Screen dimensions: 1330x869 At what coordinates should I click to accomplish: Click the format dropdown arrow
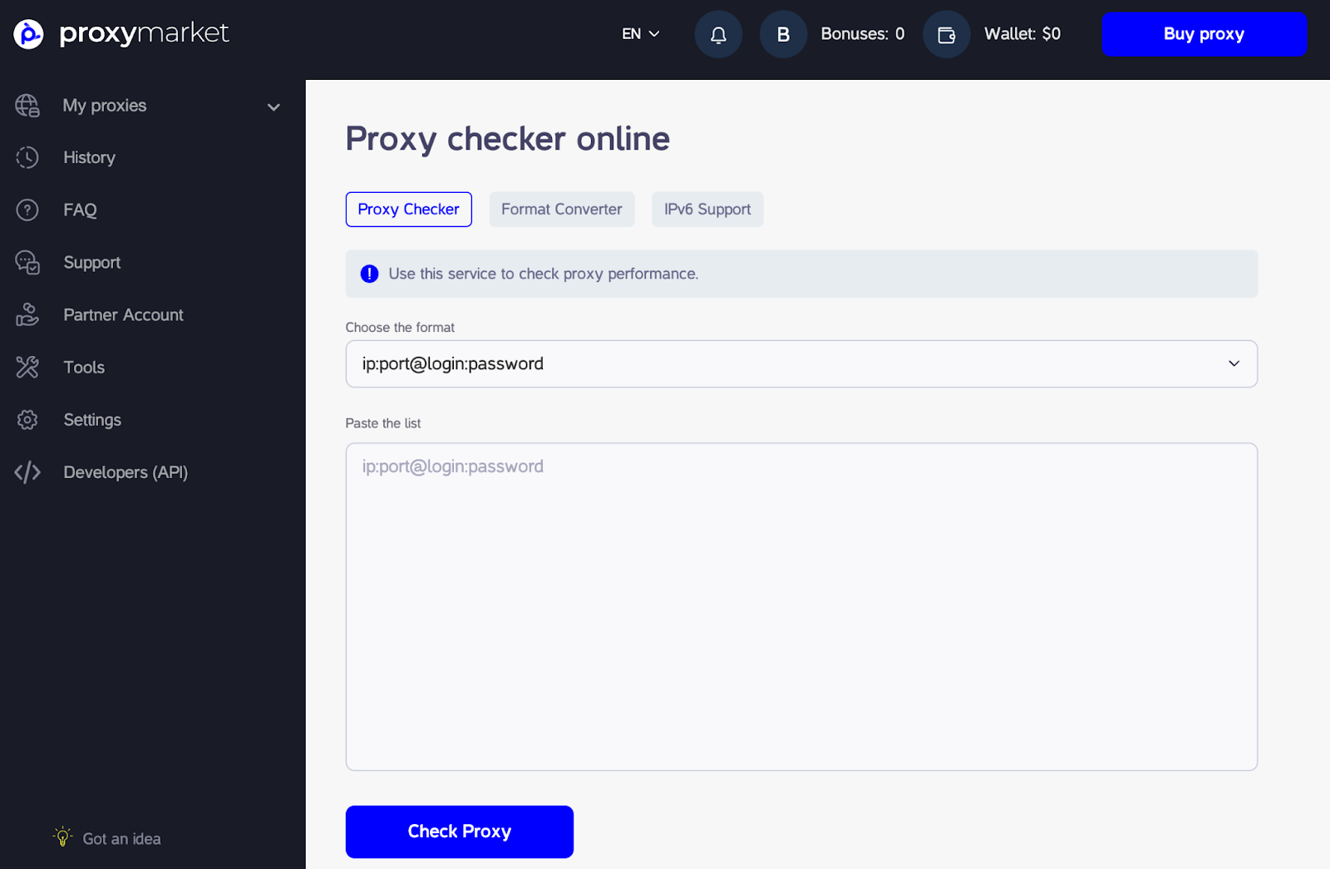point(1234,363)
